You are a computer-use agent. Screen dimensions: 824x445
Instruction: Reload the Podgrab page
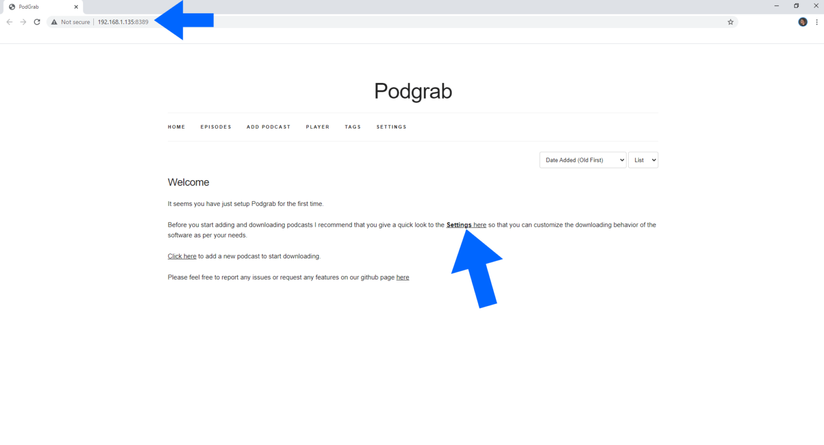(x=37, y=21)
